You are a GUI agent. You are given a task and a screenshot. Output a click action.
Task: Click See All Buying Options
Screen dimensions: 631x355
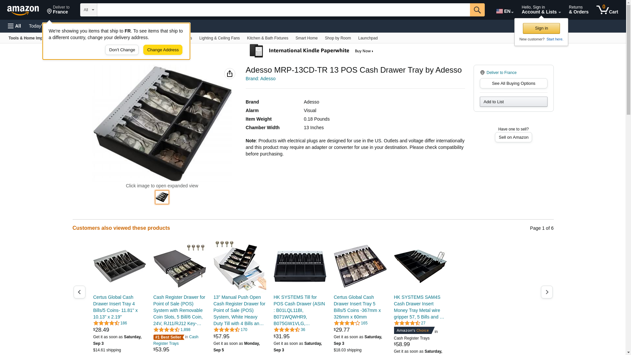pyautogui.click(x=513, y=83)
